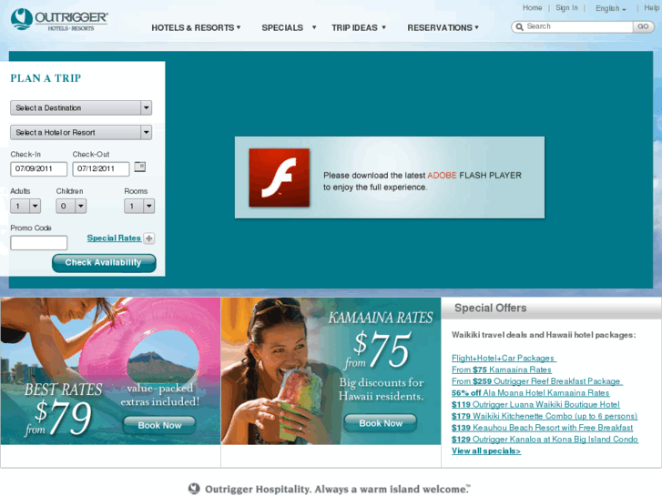Viewport: 662px width, 496px height.
Task: Click the PLAN A TRIP heading
Action: (46, 78)
